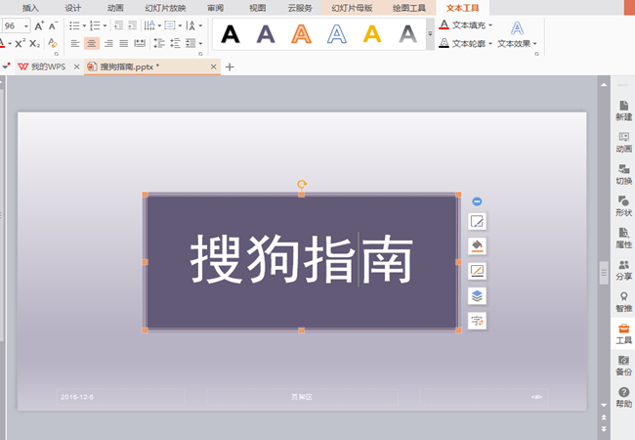635x440 pixels.
Task: Open font size dropdown showing 96
Action: tap(26, 26)
